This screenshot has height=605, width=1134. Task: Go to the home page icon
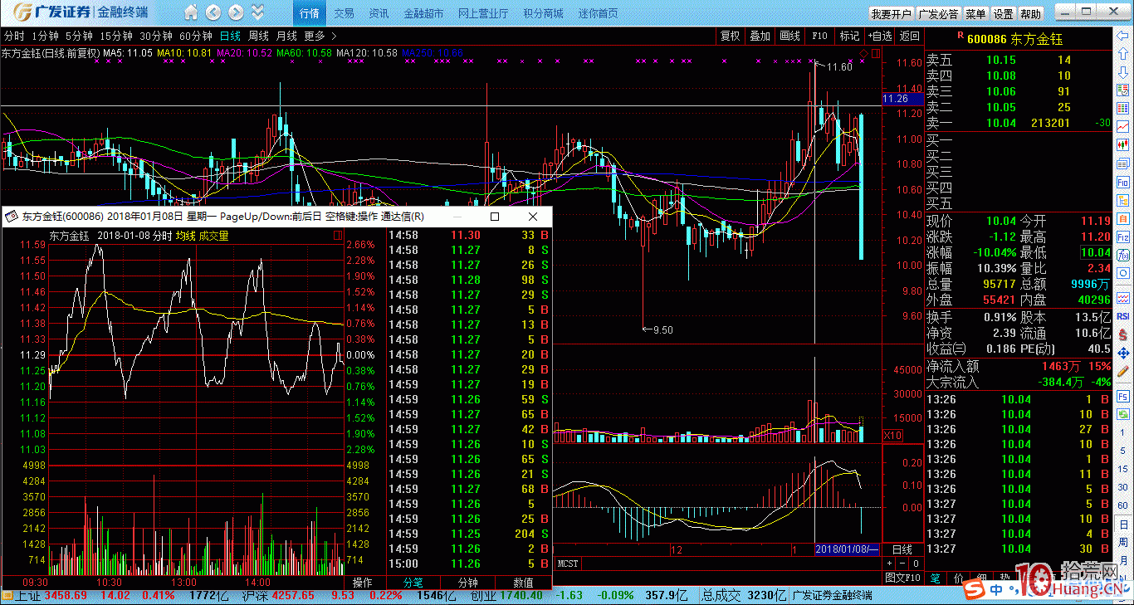192,12
